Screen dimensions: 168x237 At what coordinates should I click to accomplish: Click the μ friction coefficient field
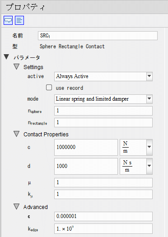[x=103, y=182]
